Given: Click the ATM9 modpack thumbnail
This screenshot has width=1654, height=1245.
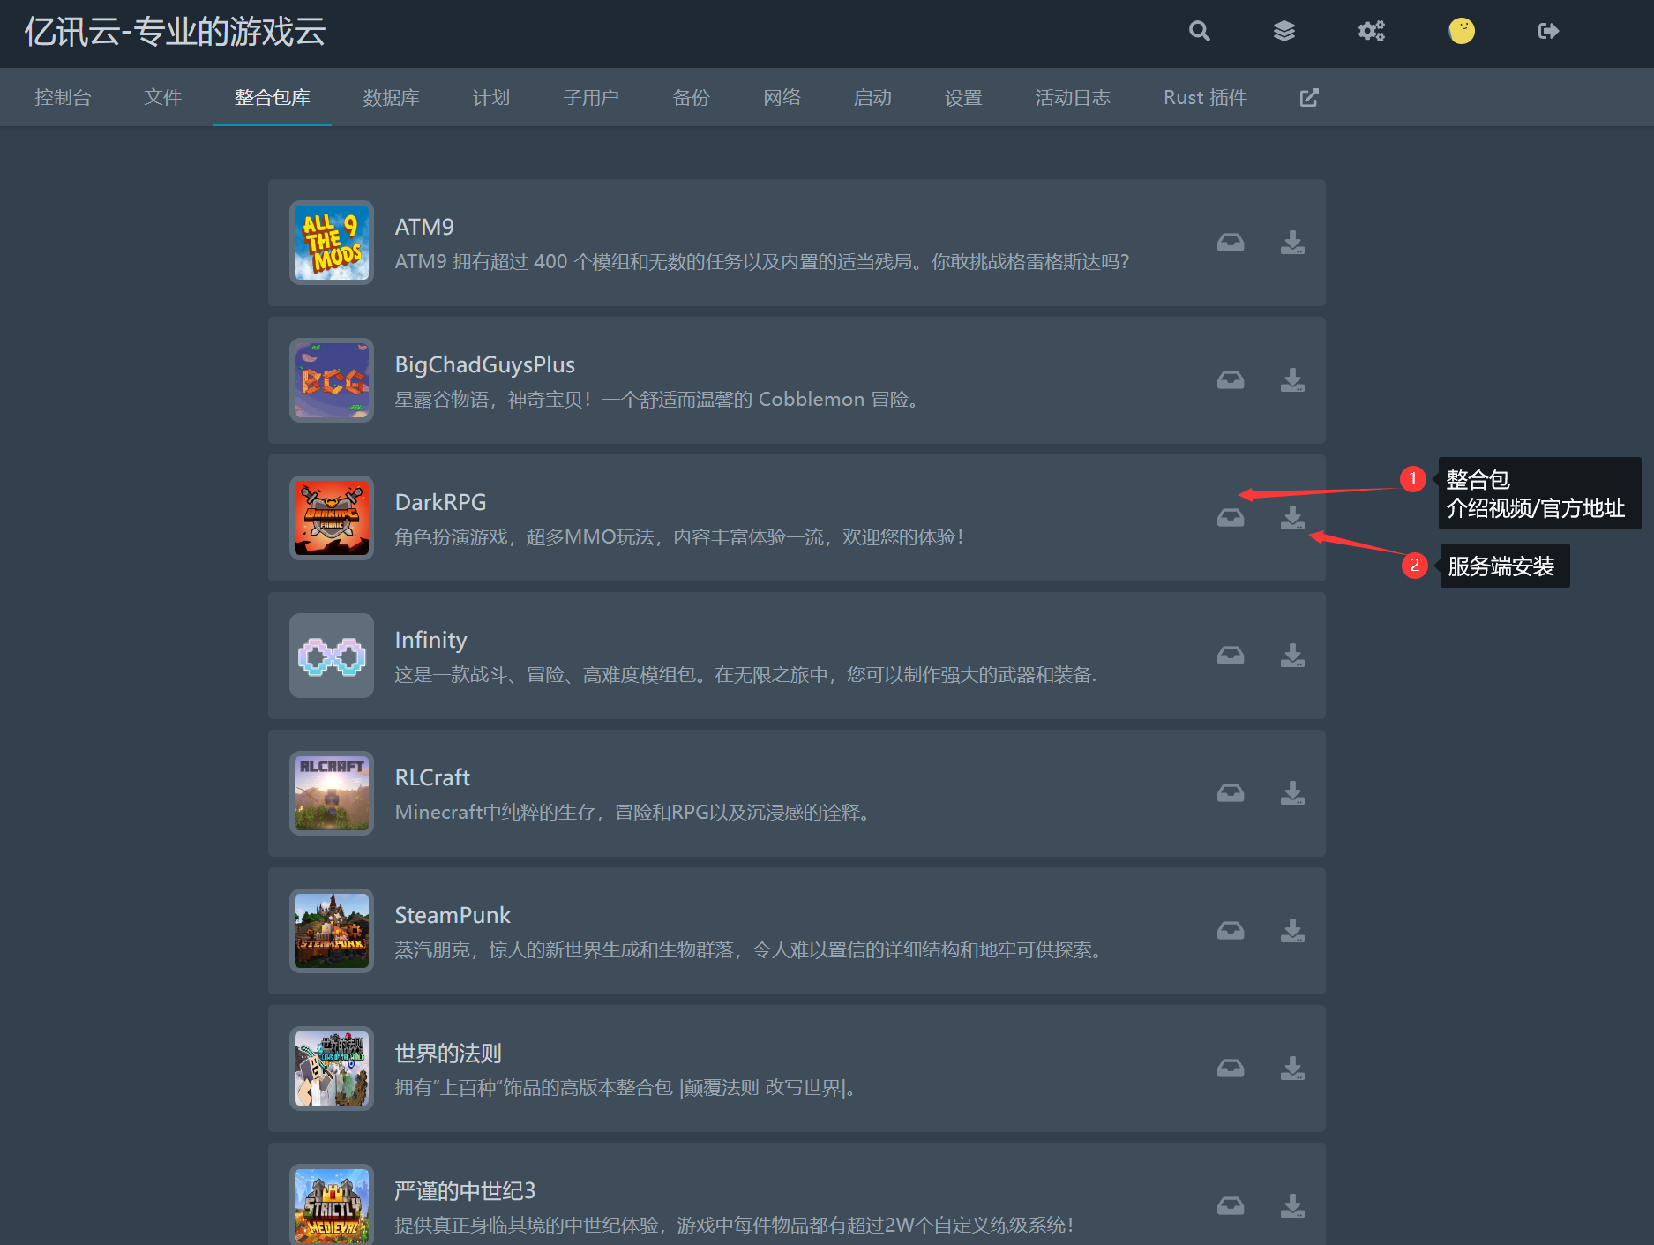Looking at the screenshot, I should 332,243.
